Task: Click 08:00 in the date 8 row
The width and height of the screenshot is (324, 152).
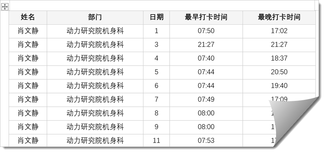Action: [206, 113]
